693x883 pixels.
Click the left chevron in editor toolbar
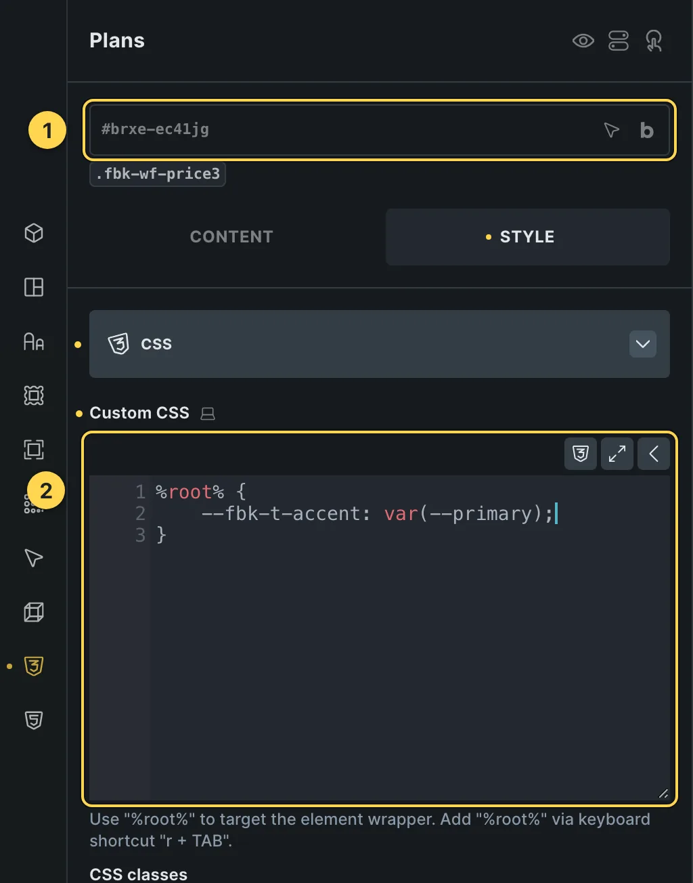[x=654, y=454]
